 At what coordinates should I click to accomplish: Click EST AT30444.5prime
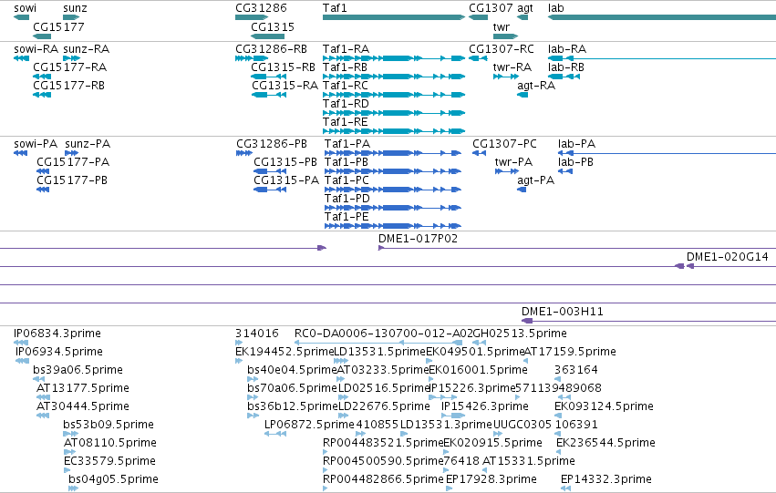coord(83,407)
